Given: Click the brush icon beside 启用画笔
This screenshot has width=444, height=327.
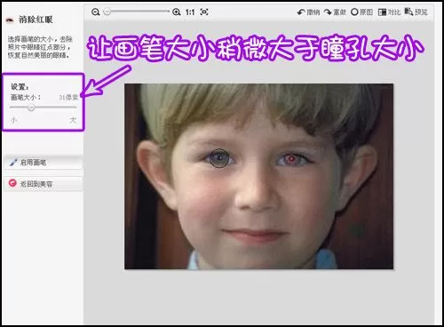Looking at the screenshot, I should [13, 162].
